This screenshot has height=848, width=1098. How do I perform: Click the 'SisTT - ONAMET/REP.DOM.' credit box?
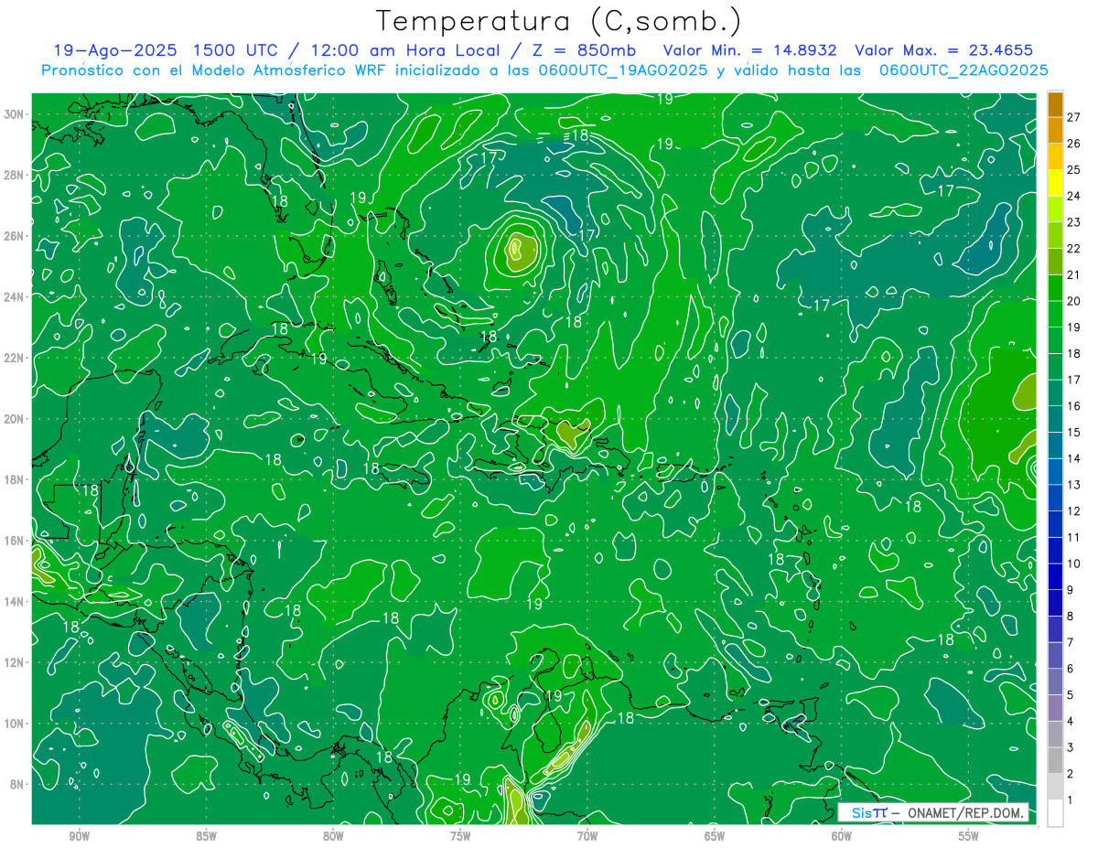(934, 812)
